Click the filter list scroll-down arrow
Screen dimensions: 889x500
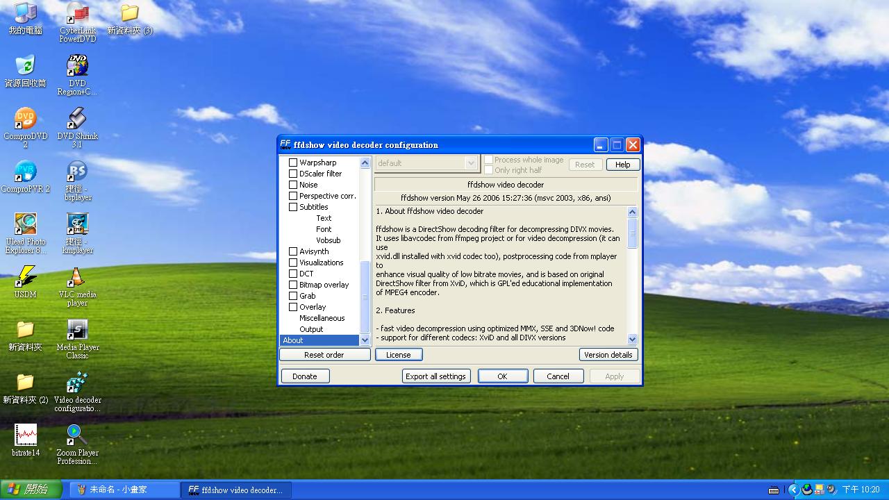coord(365,340)
